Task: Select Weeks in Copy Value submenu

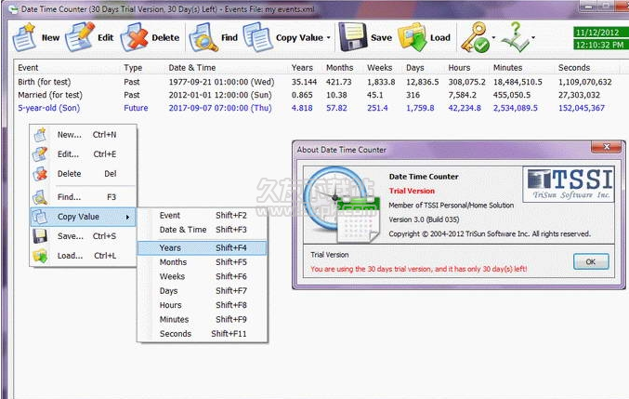Action: [203, 276]
